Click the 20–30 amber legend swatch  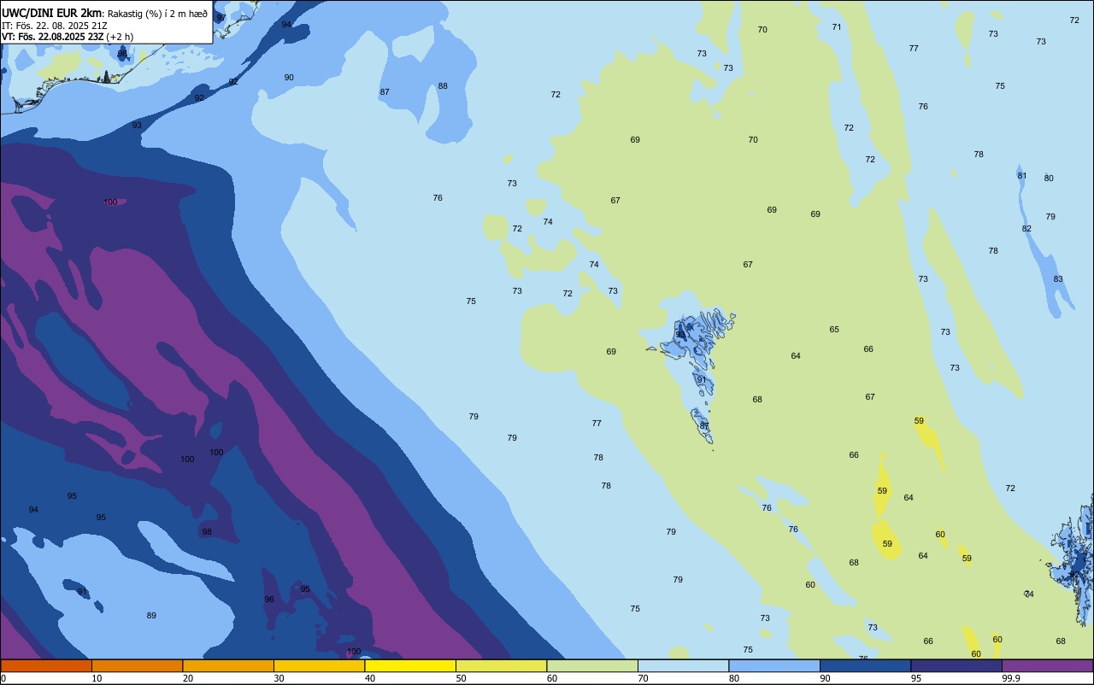click(x=228, y=665)
